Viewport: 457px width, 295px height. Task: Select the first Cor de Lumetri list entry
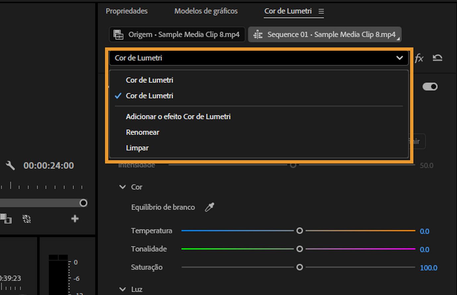(x=149, y=80)
